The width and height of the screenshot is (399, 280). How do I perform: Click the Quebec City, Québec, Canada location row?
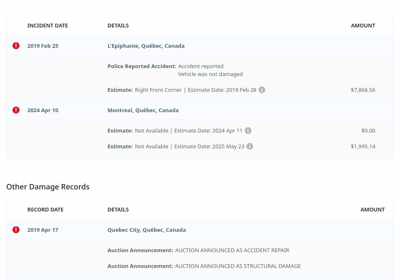tap(147, 230)
